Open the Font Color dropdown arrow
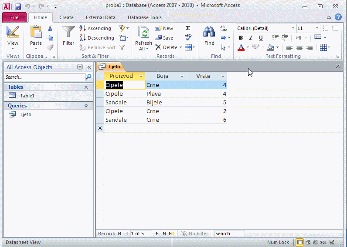Viewport: 347px width, 247px height. click(x=248, y=47)
